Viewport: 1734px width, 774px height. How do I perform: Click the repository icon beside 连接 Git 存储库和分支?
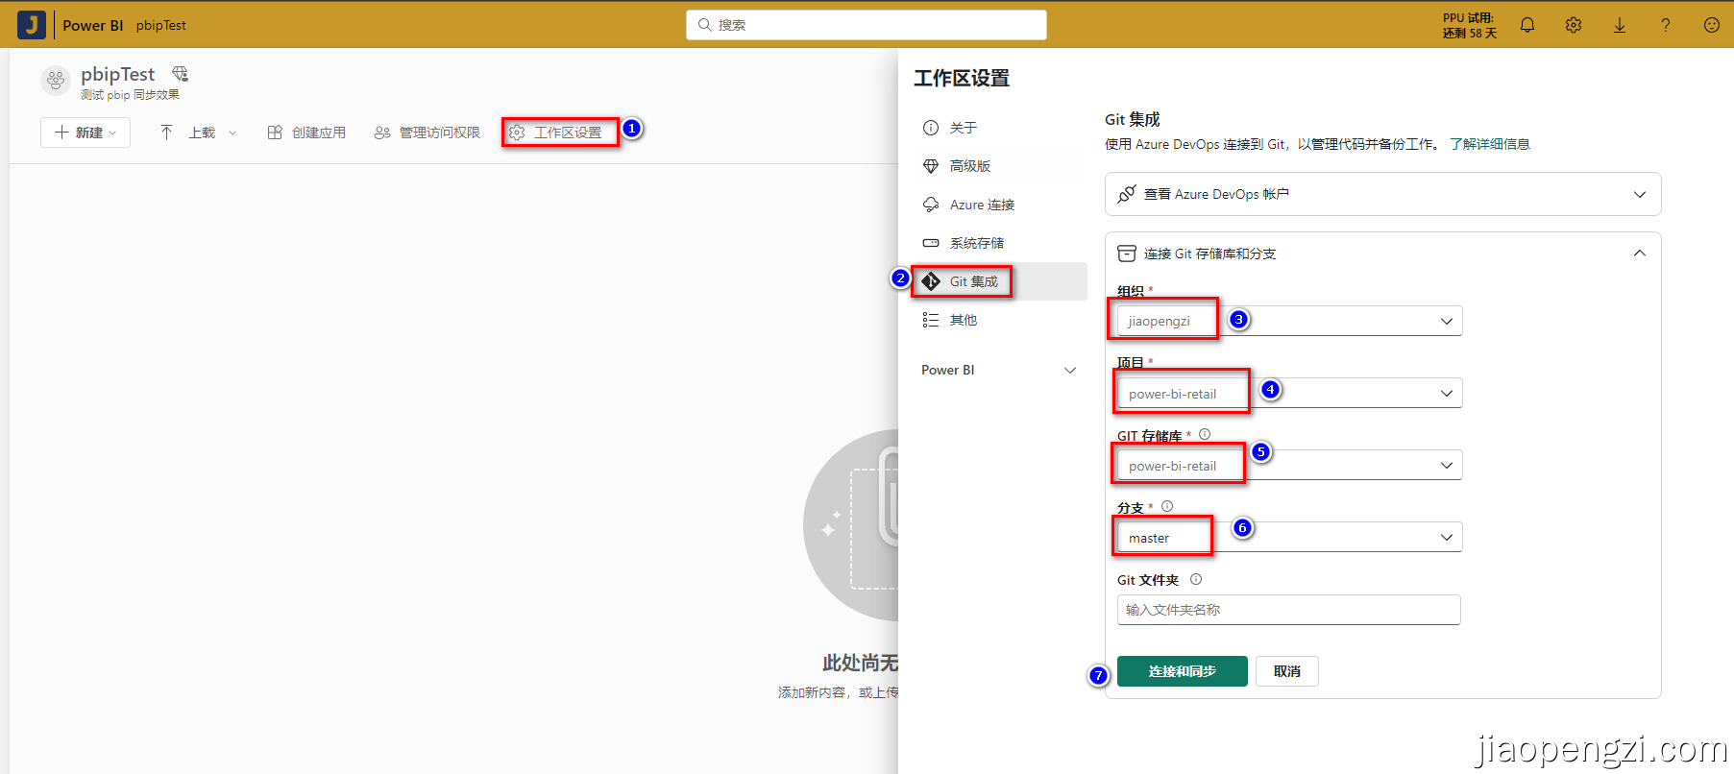coord(1127,254)
